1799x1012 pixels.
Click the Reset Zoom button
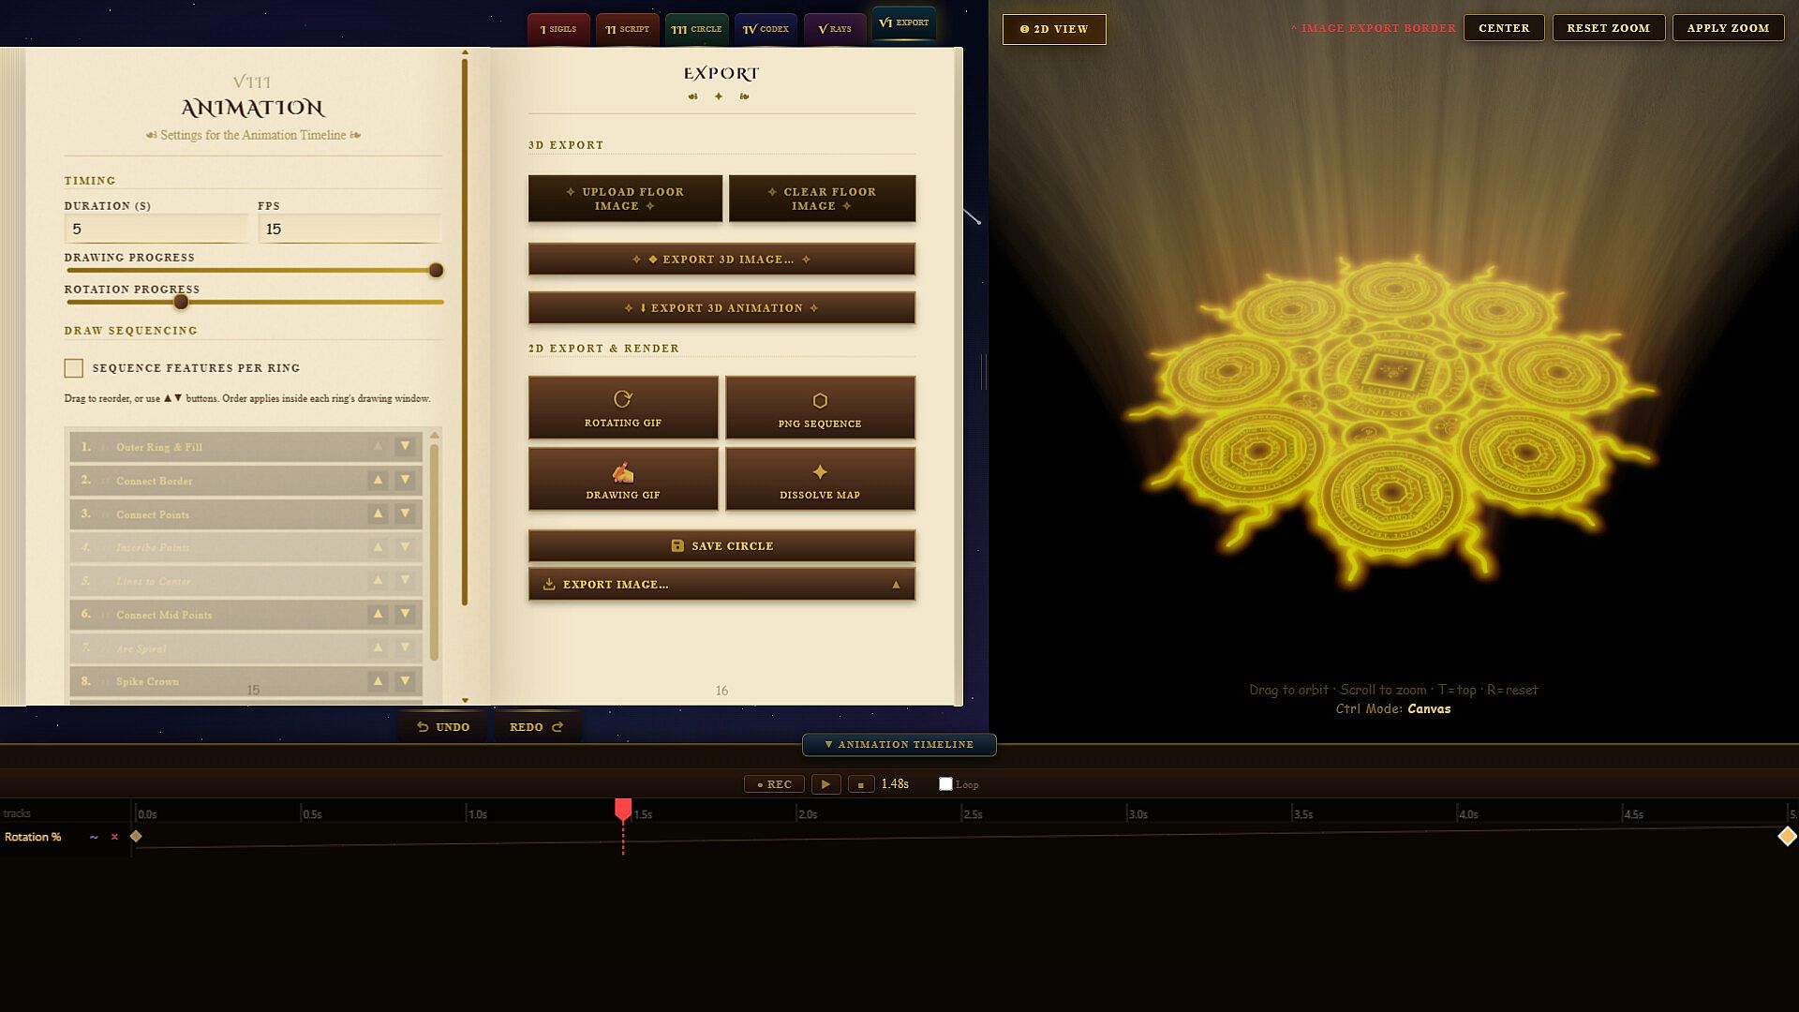[x=1608, y=28]
